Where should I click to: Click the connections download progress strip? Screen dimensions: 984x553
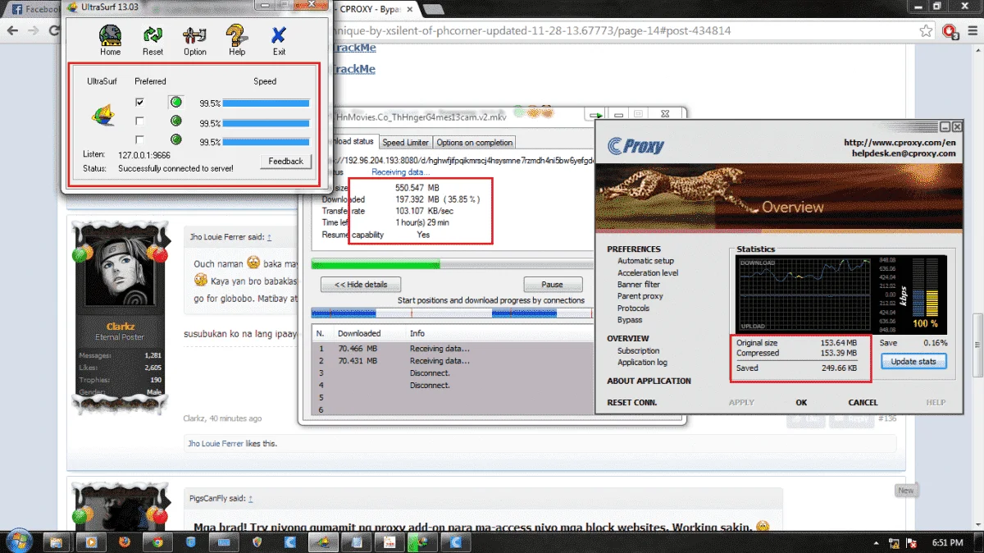click(x=453, y=313)
